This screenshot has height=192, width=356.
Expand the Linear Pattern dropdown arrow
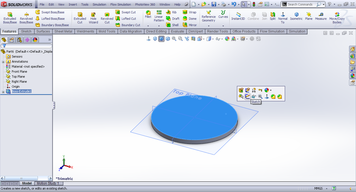coord(159,26)
